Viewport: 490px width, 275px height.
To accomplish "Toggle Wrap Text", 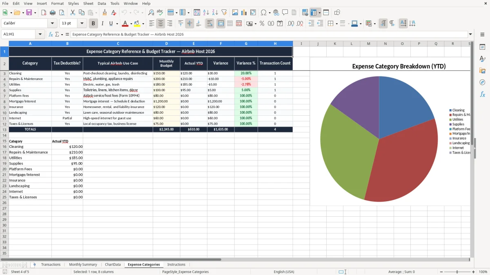I will coord(210,24).
